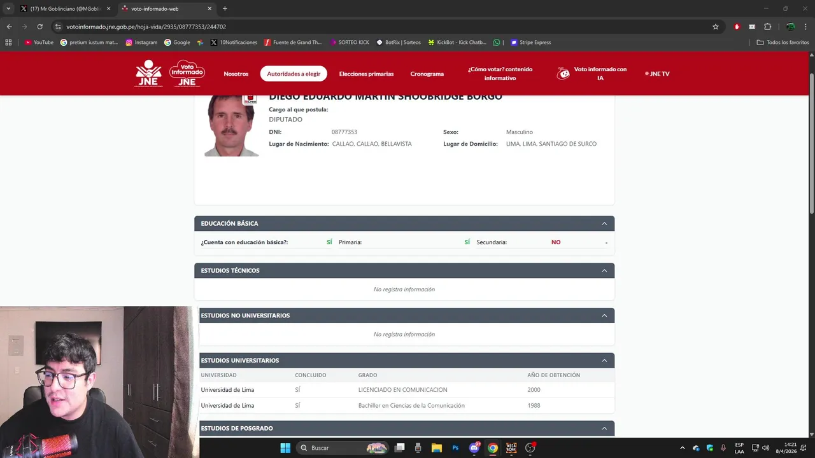Click the DIPUTADO position text

286,120
